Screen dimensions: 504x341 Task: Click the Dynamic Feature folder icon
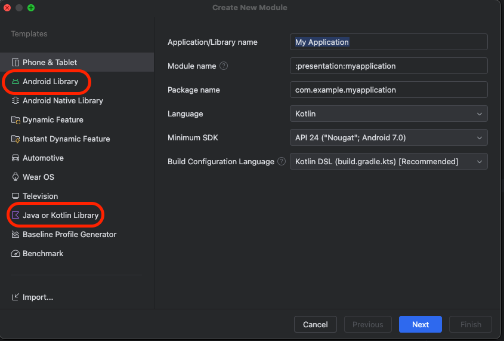click(16, 119)
